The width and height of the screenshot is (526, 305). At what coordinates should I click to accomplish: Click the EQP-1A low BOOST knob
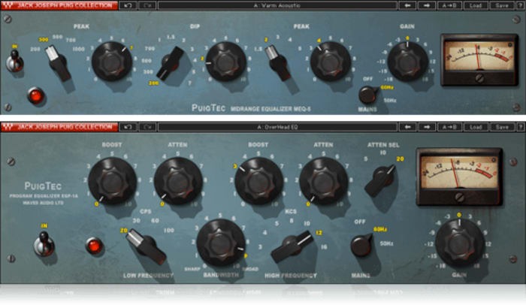click(113, 181)
